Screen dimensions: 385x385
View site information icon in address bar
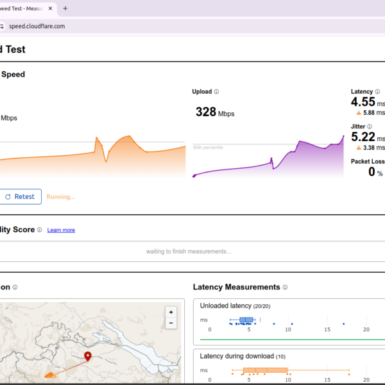coord(2,26)
